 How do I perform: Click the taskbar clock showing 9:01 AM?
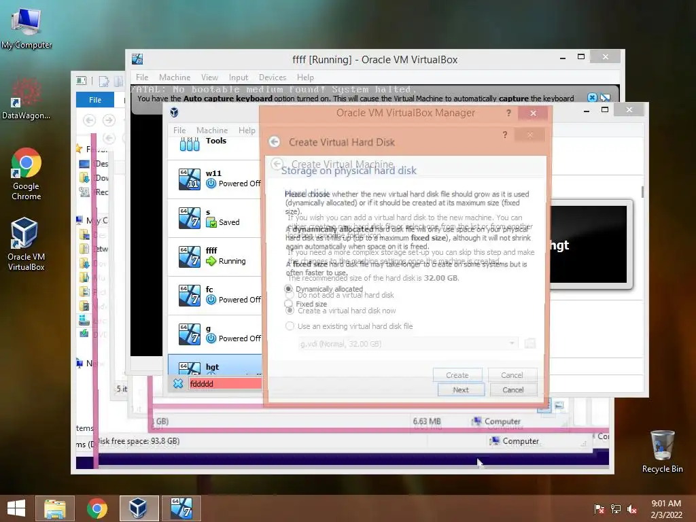pos(666,508)
